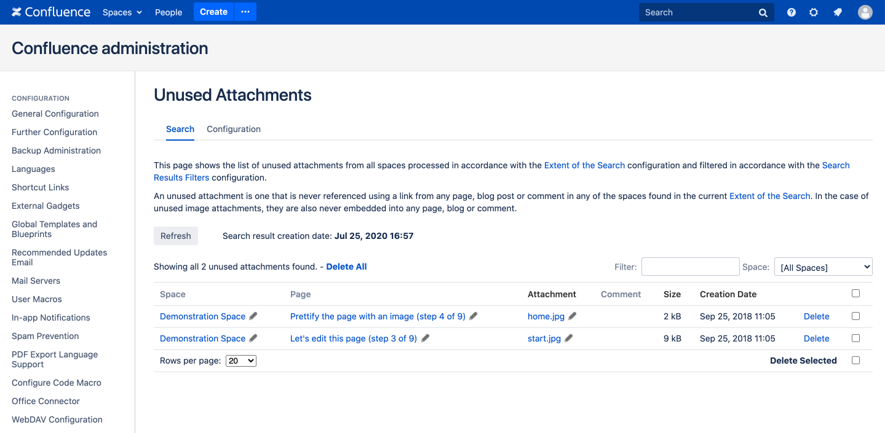The height and width of the screenshot is (433, 885).
Task: Follow first Extent of the Search link
Action: click(584, 165)
